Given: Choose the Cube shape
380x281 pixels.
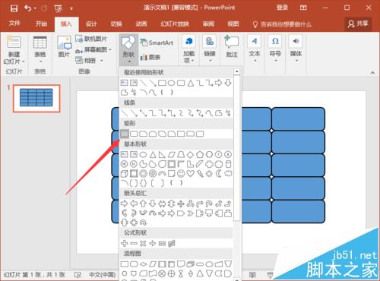Looking at the screenshot, I should point(124,174).
